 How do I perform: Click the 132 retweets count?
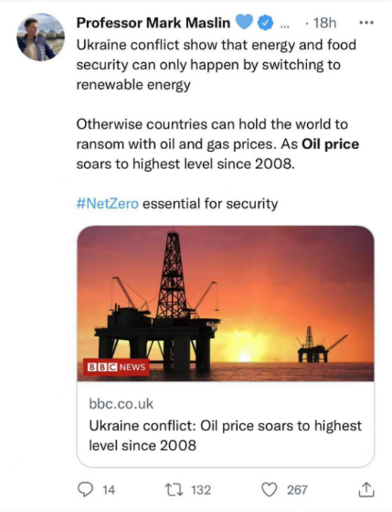click(201, 490)
